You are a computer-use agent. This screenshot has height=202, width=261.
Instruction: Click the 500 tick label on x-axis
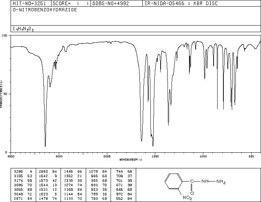pos(252,156)
